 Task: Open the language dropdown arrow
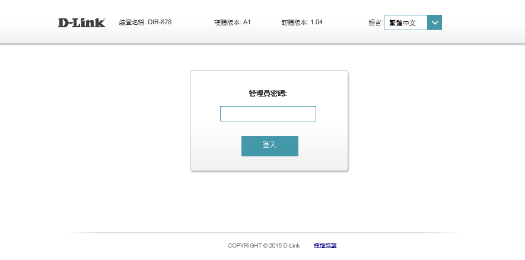coord(435,23)
